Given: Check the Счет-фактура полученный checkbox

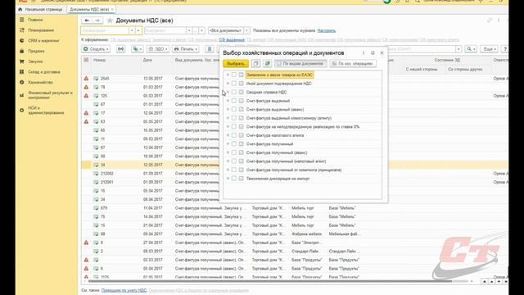Looking at the screenshot, I should [x=234, y=144].
